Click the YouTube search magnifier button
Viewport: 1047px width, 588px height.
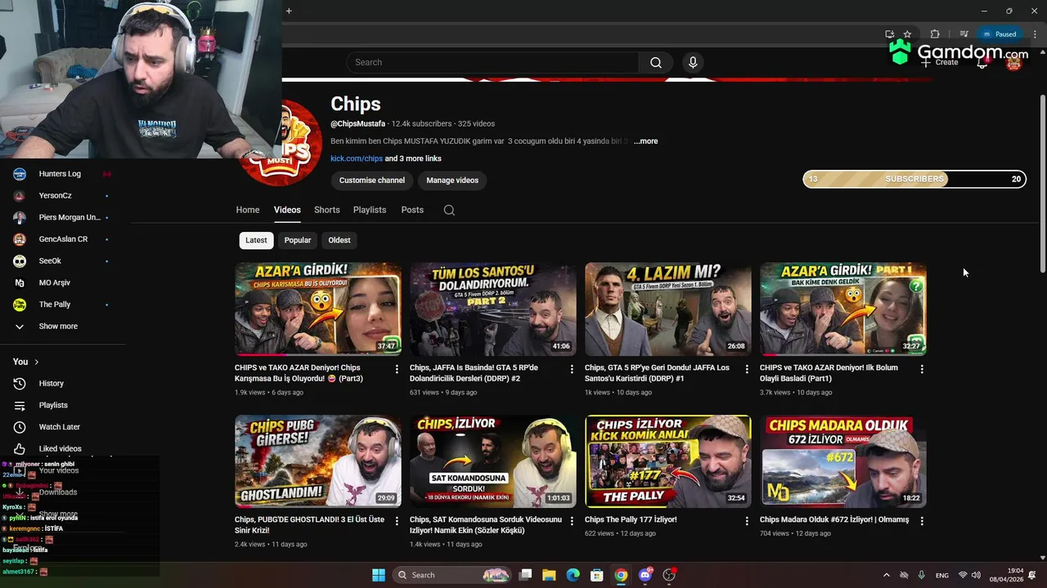pyautogui.click(x=656, y=63)
